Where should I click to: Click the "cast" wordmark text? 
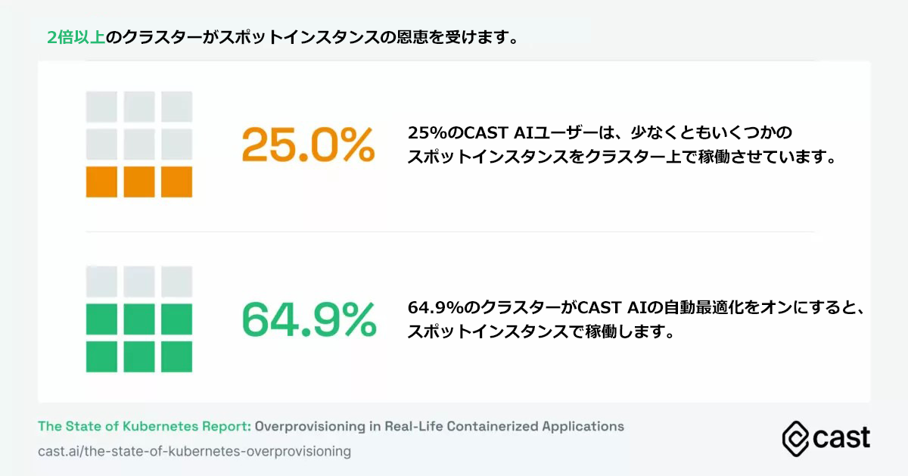click(841, 437)
